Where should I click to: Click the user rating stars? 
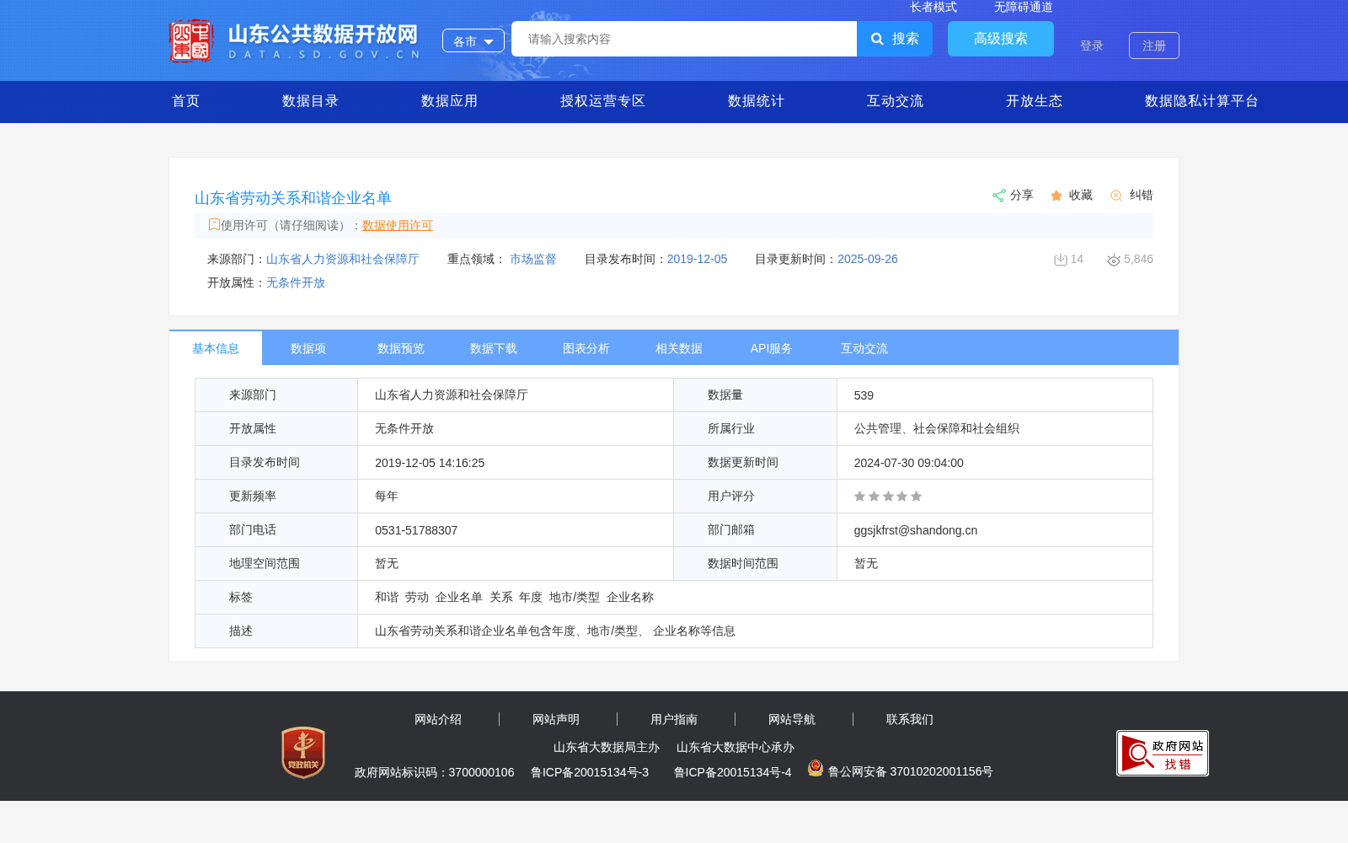[888, 497]
